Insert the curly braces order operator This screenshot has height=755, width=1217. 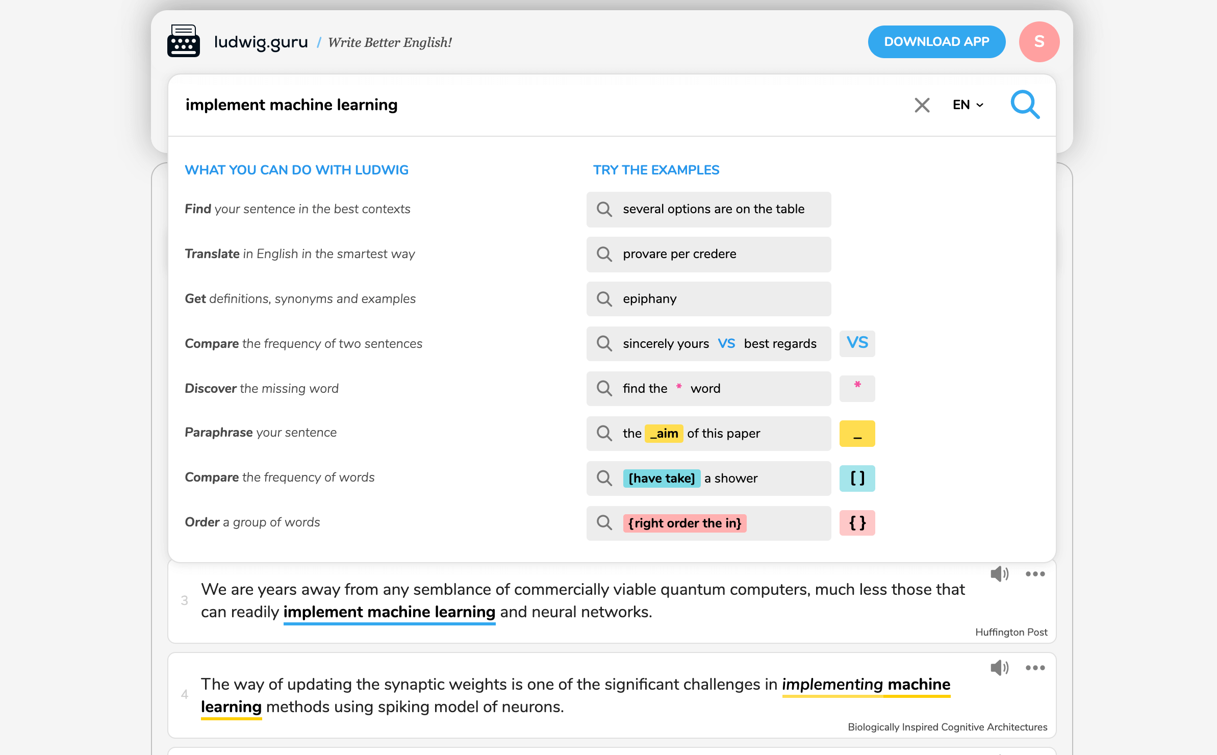(857, 523)
